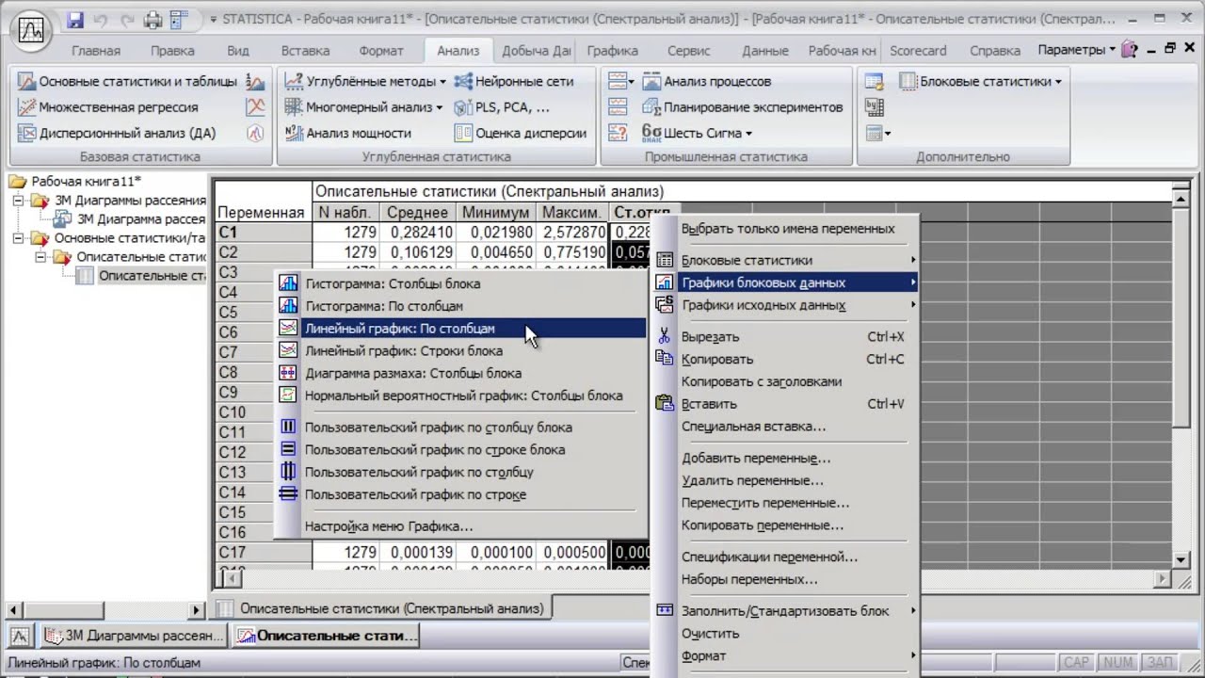Switch to the Графика ribbon tab
1205x678 pixels.
coord(612,51)
